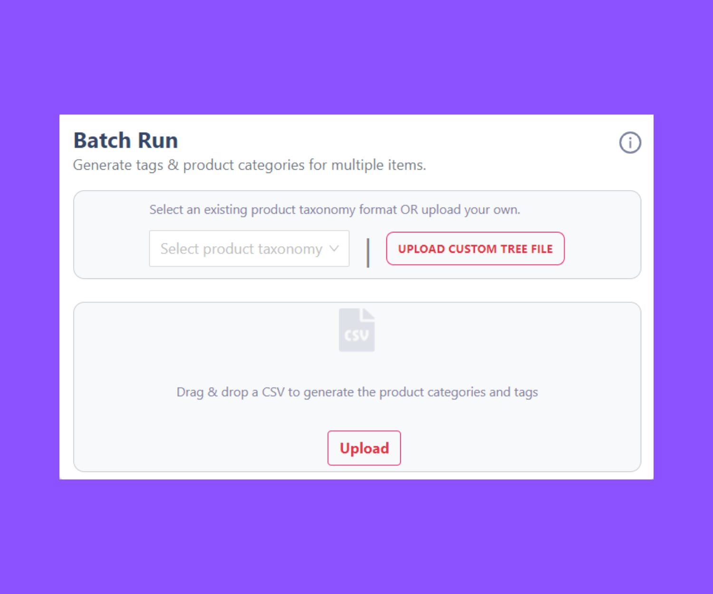Viewport: 713px width, 594px height.
Task: Click Upload below the drag-and-drop message
Action: click(364, 448)
